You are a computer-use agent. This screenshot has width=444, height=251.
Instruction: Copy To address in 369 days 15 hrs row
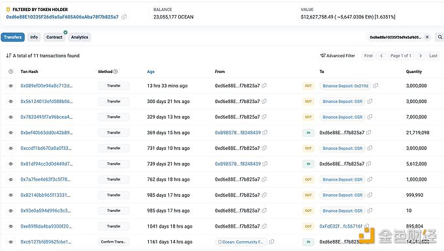(x=369, y=132)
